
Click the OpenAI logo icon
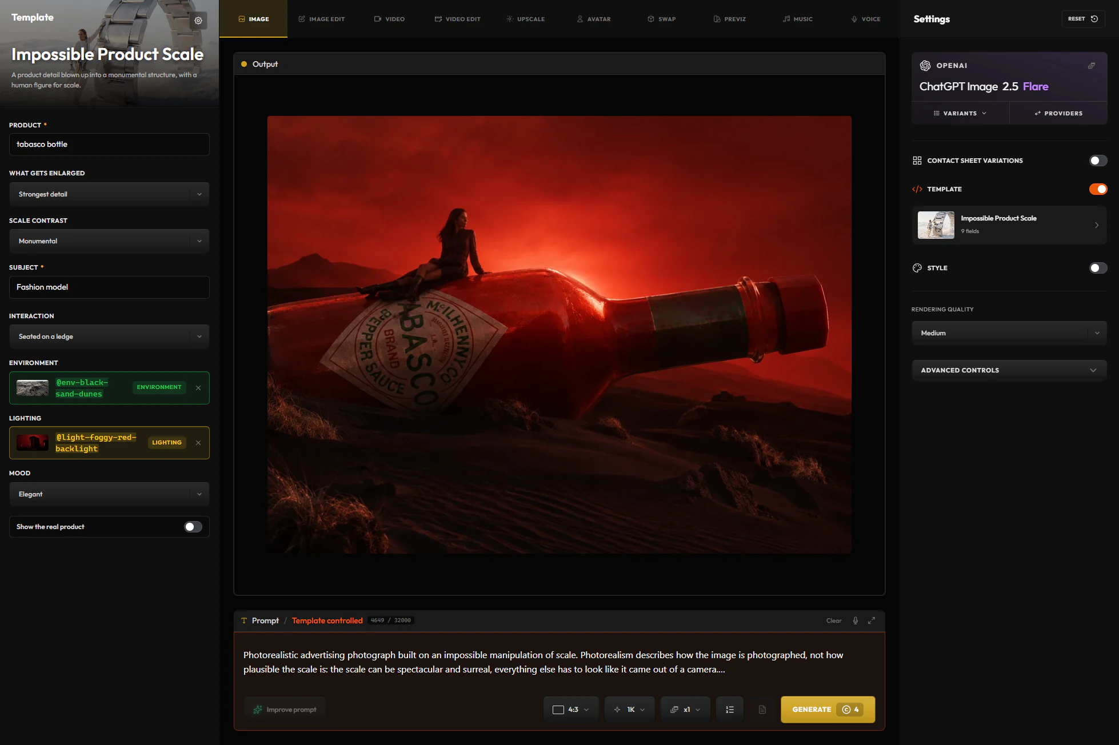pos(925,66)
